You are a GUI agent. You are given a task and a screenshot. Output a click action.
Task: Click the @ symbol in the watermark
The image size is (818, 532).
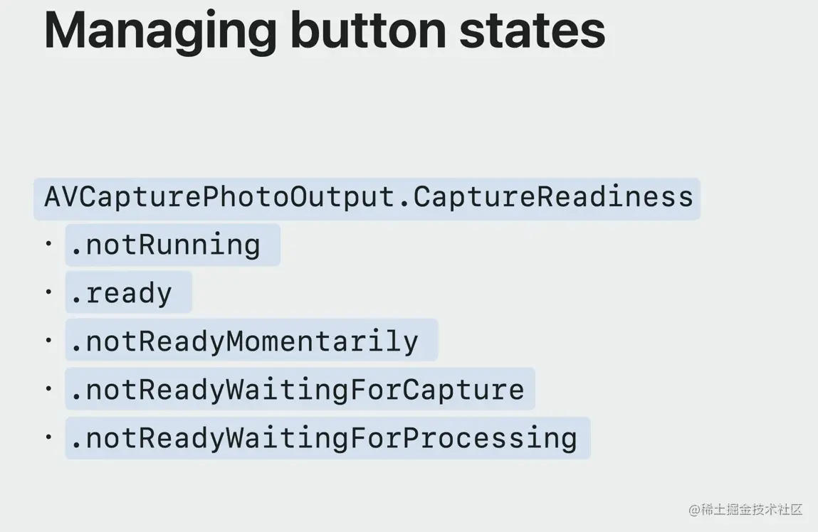pyautogui.click(x=694, y=509)
